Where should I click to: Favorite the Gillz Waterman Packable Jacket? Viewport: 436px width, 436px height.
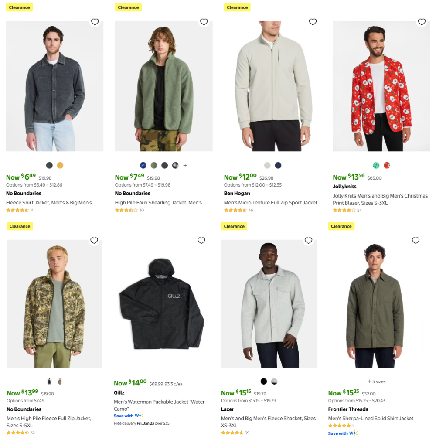click(201, 240)
